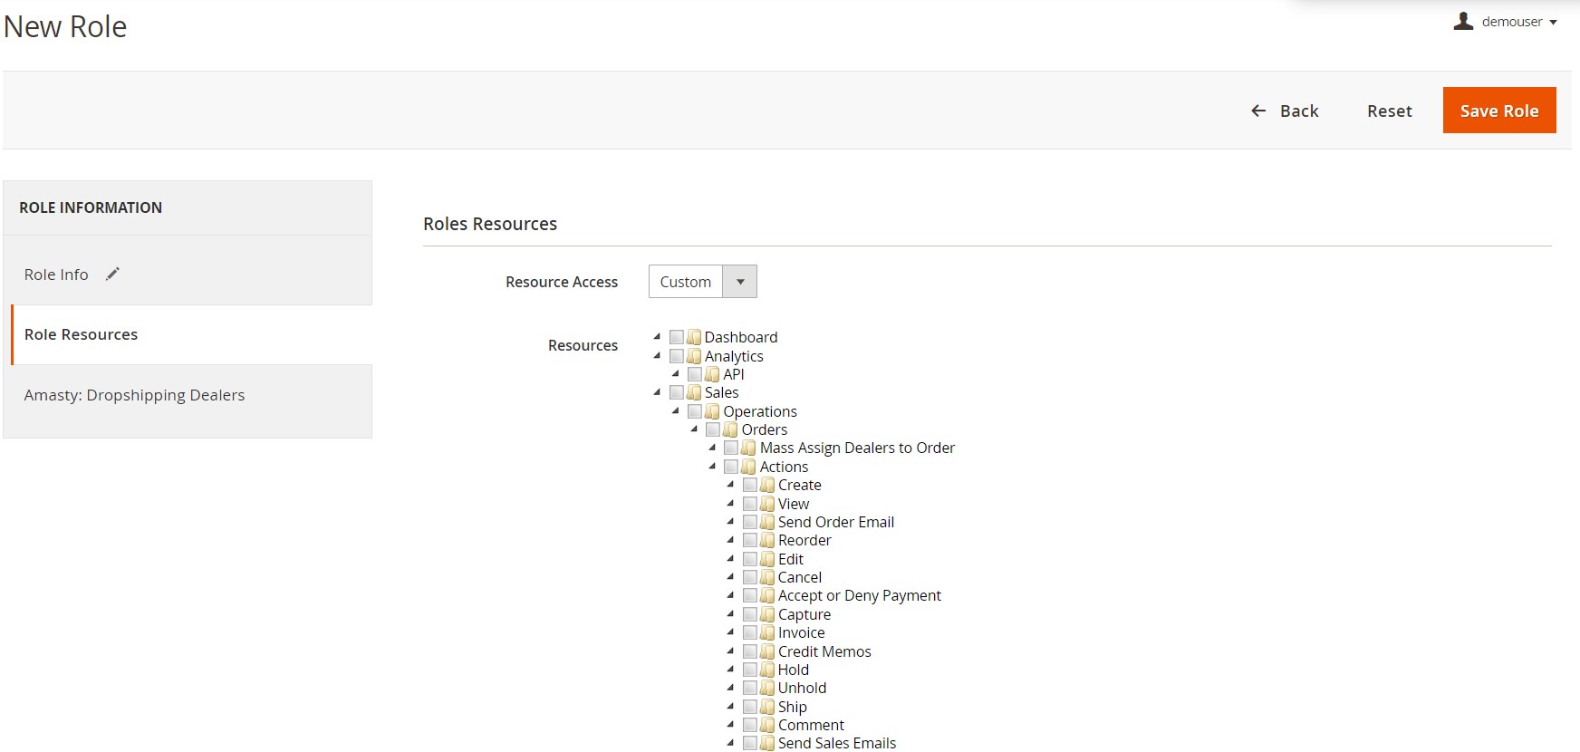
Task: Click the folder icon next to Invoice
Action: [767, 632]
